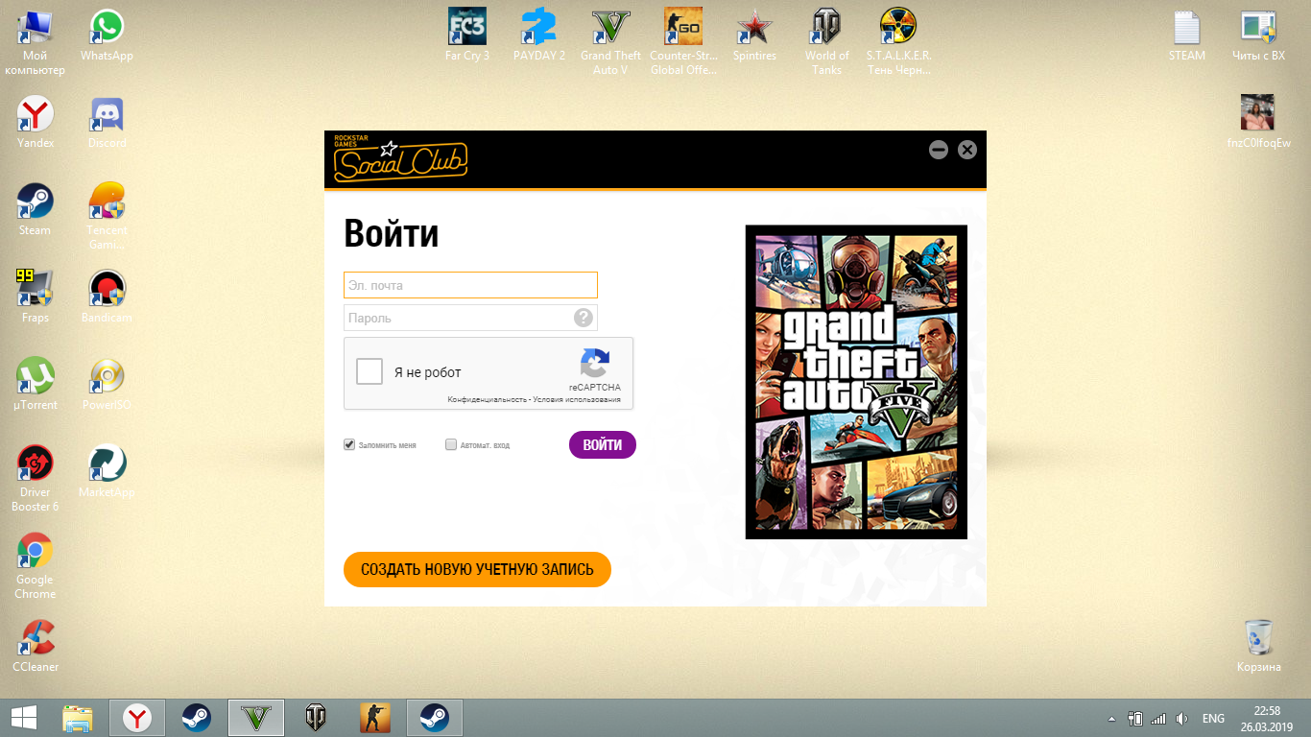The width and height of the screenshot is (1311, 737).
Task: Open the Корзина recycle bin
Action: click(x=1258, y=646)
